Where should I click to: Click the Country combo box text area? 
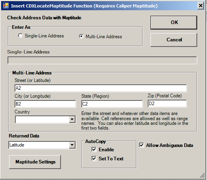(42, 119)
